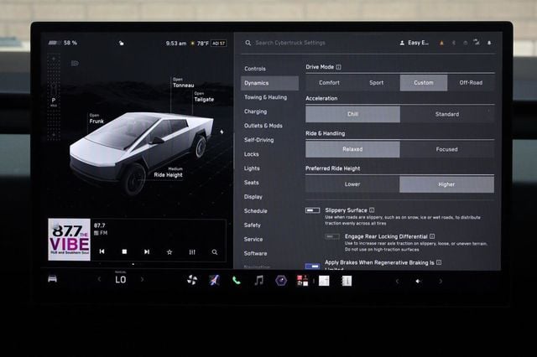Open the Tonneau cover
537x357 pixels.
point(183,83)
